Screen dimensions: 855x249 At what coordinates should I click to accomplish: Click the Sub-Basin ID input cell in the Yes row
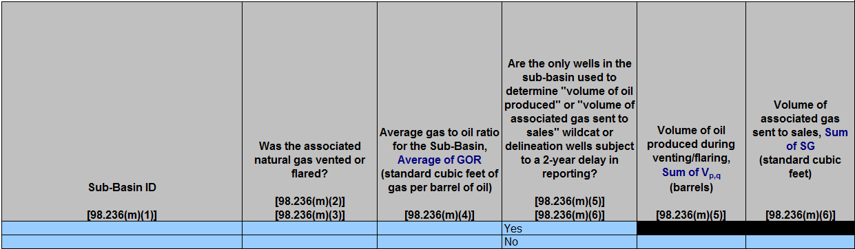[121, 228]
